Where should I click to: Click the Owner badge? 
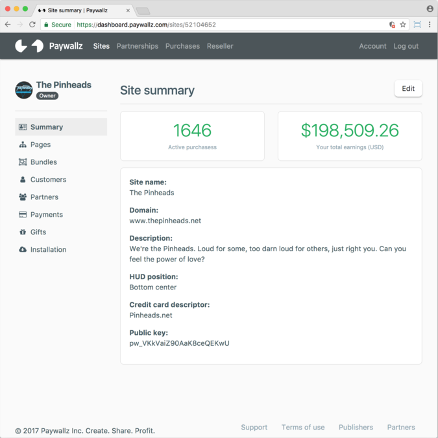click(47, 96)
